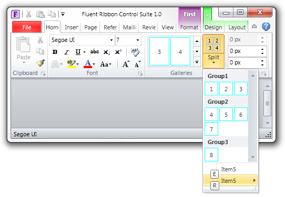Click the Shrink Font icon
This screenshot has width=285, height=197.
pyautogui.click(x=138, y=64)
